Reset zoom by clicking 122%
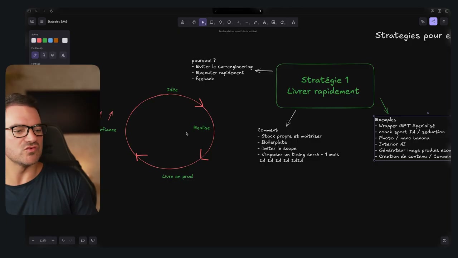This screenshot has height=258, width=458. (x=43, y=240)
